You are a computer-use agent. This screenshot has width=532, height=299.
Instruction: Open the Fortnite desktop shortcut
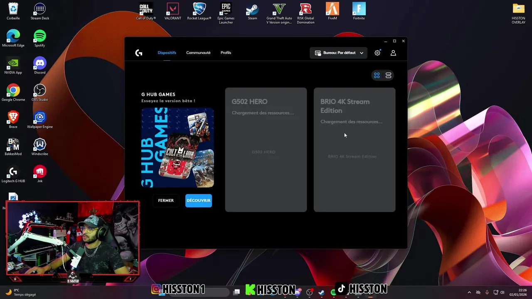(359, 11)
